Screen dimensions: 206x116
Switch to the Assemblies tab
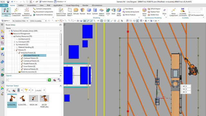32,5
